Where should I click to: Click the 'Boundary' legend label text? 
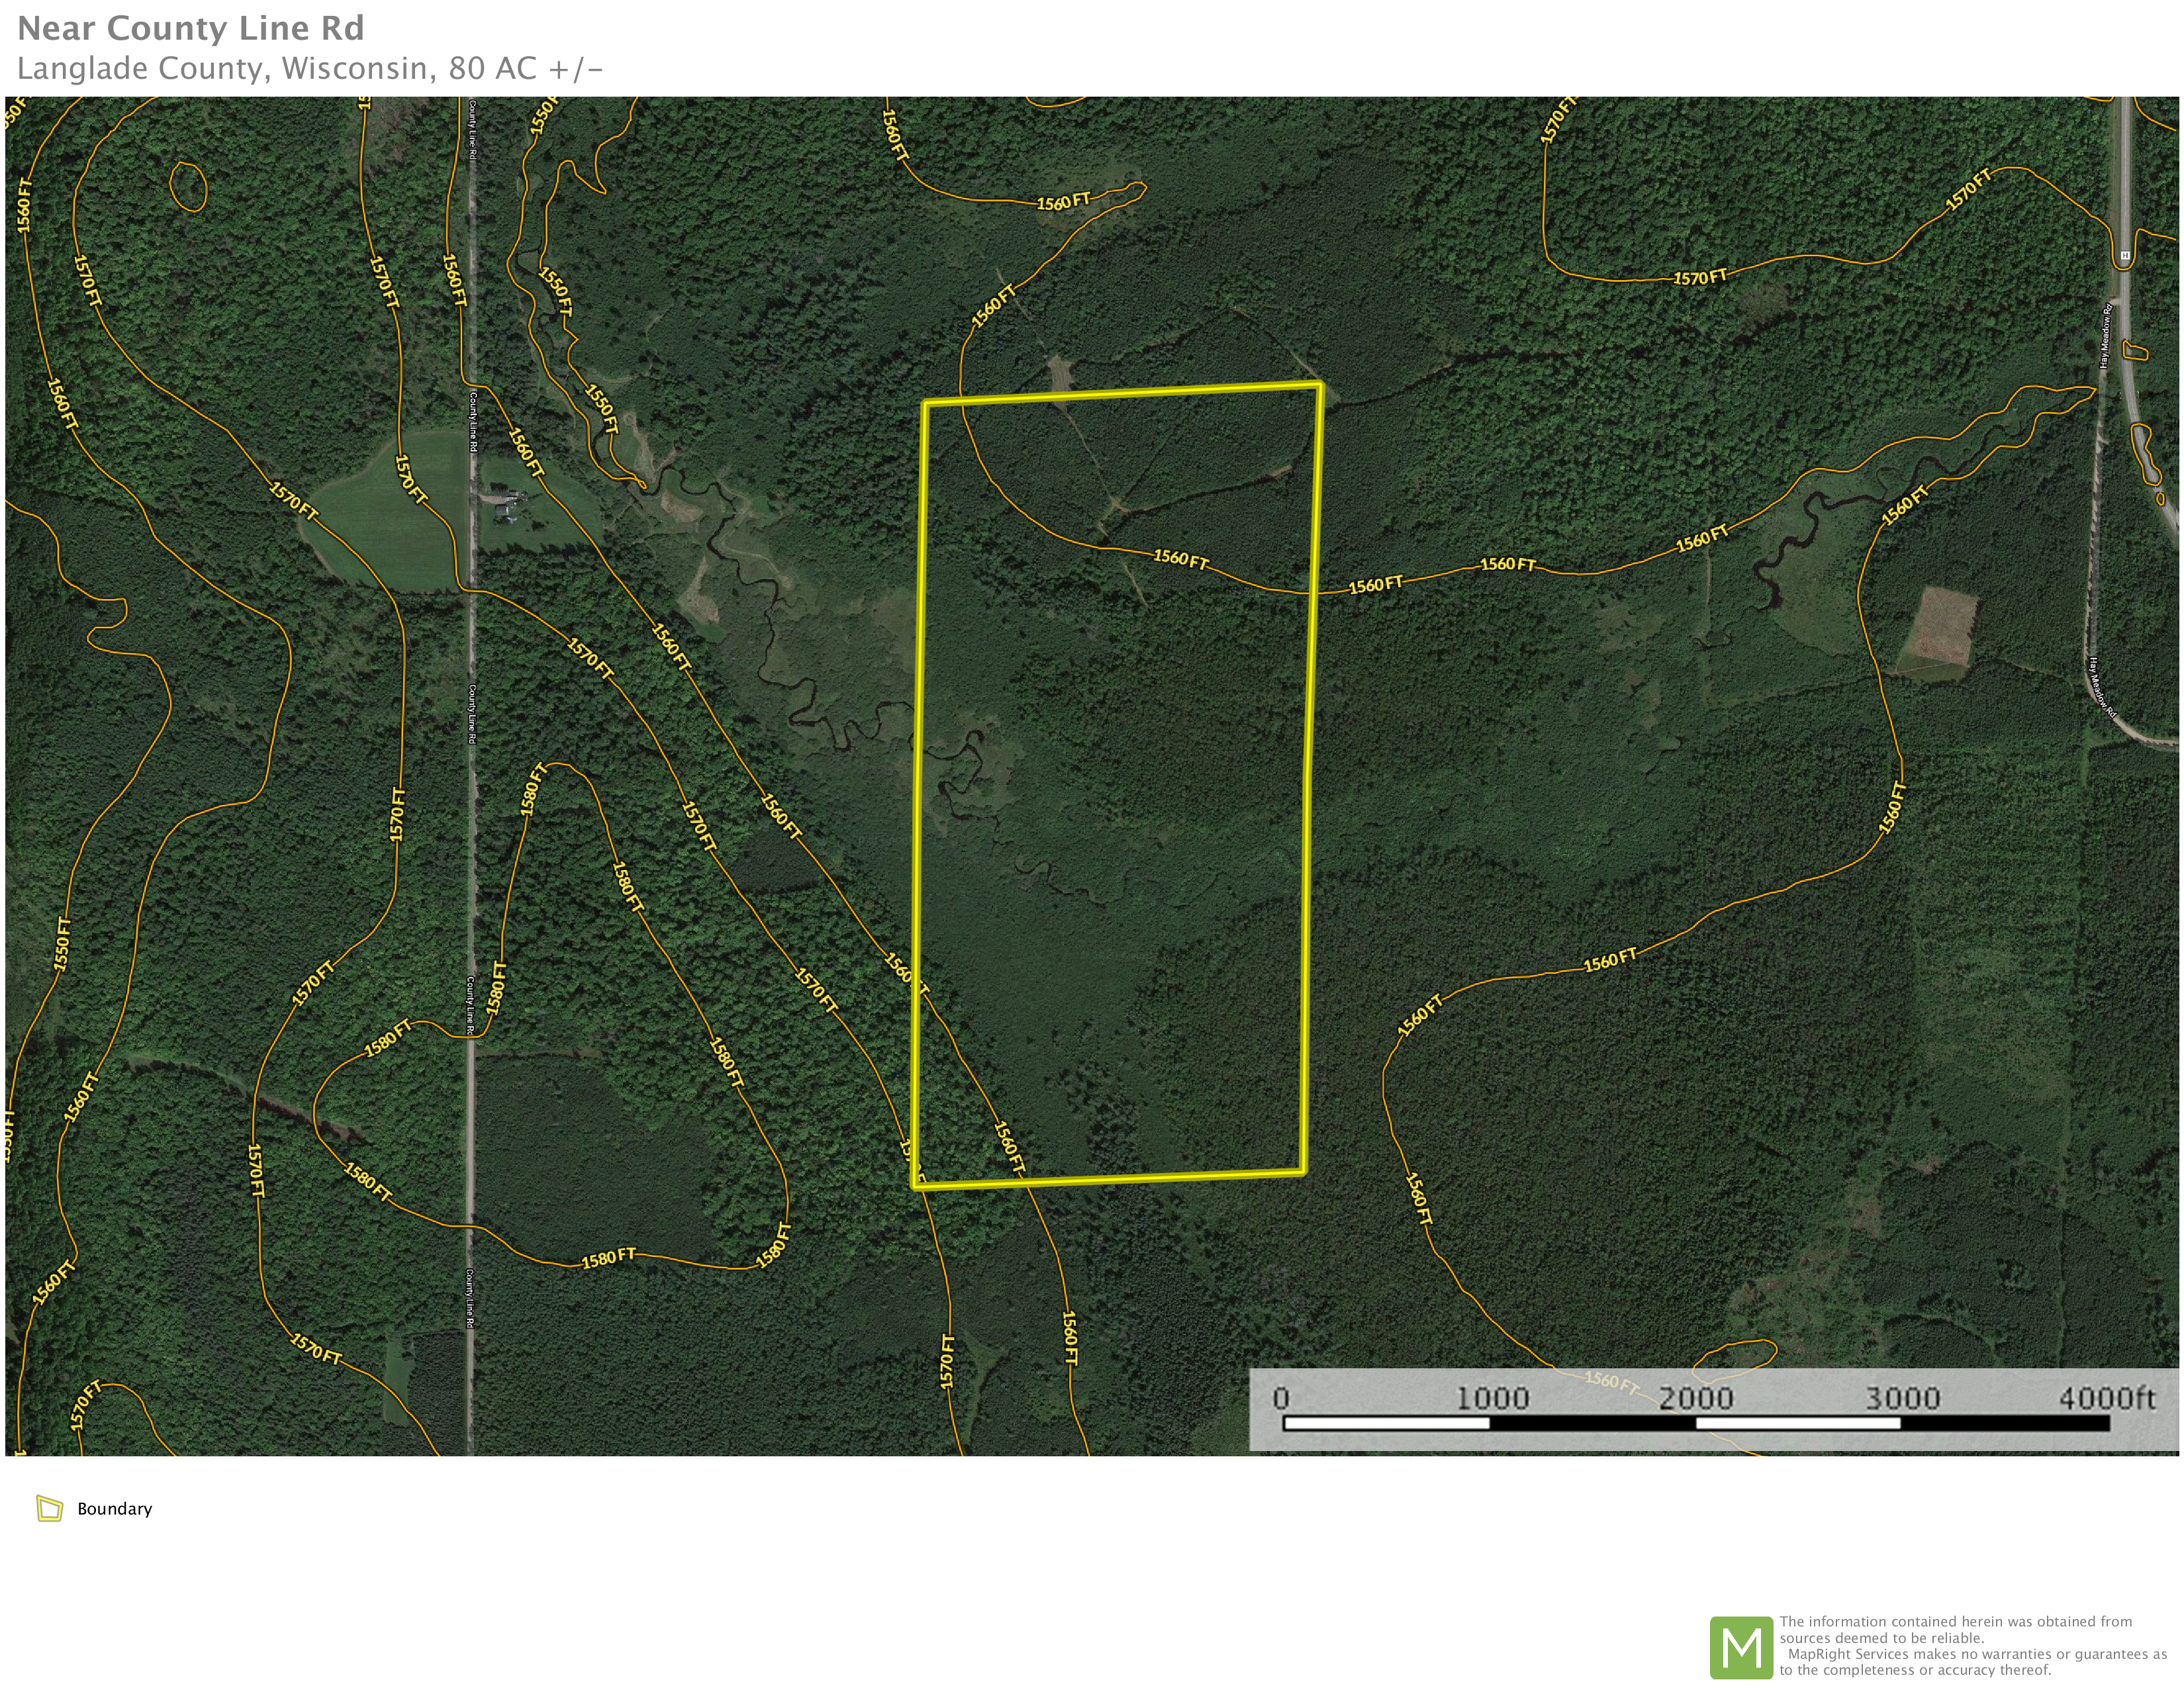click(x=114, y=1508)
